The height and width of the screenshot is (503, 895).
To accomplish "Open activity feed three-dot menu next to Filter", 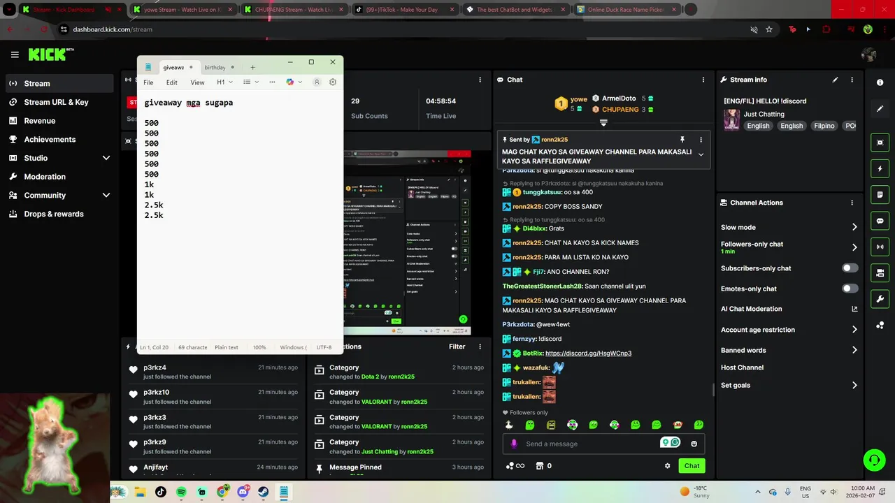I will click(x=480, y=347).
